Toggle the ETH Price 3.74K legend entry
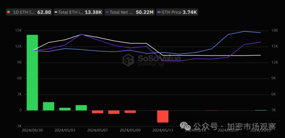The image size is (285, 138). (x=177, y=12)
